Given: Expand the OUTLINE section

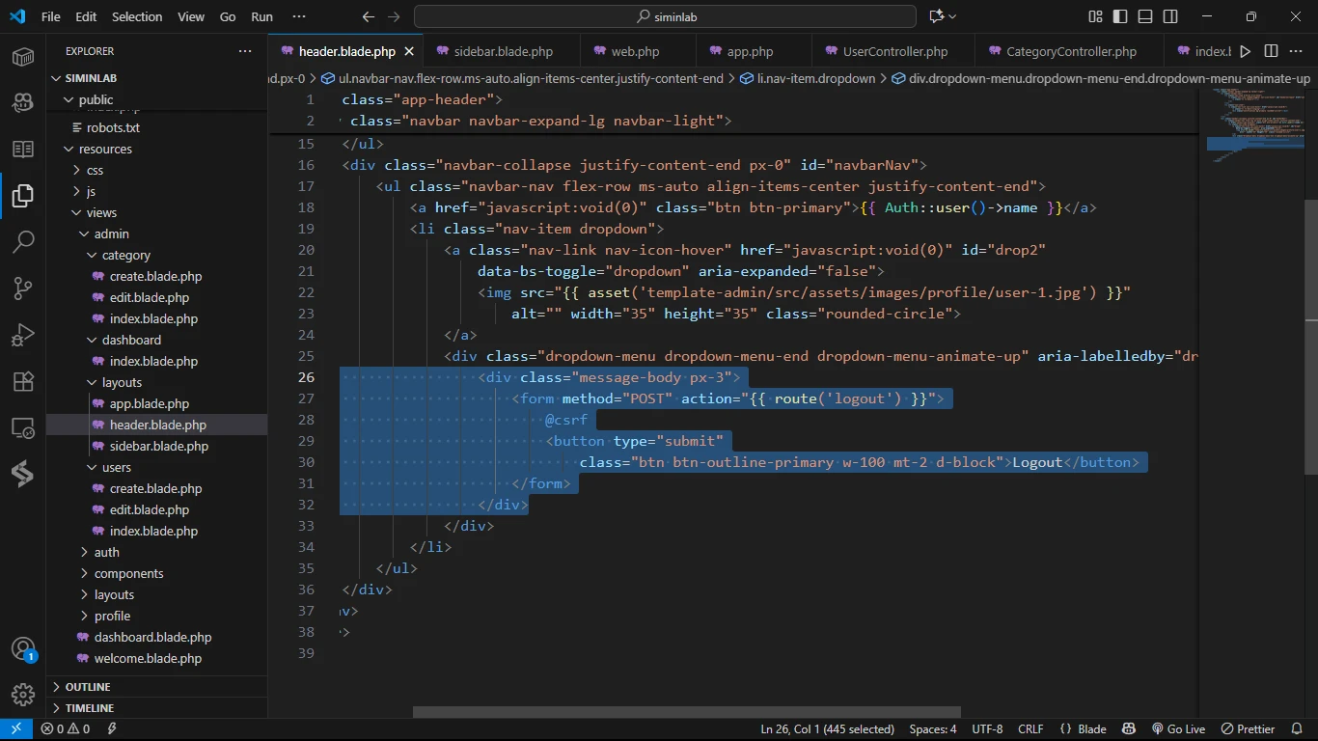Looking at the screenshot, I should [88, 687].
